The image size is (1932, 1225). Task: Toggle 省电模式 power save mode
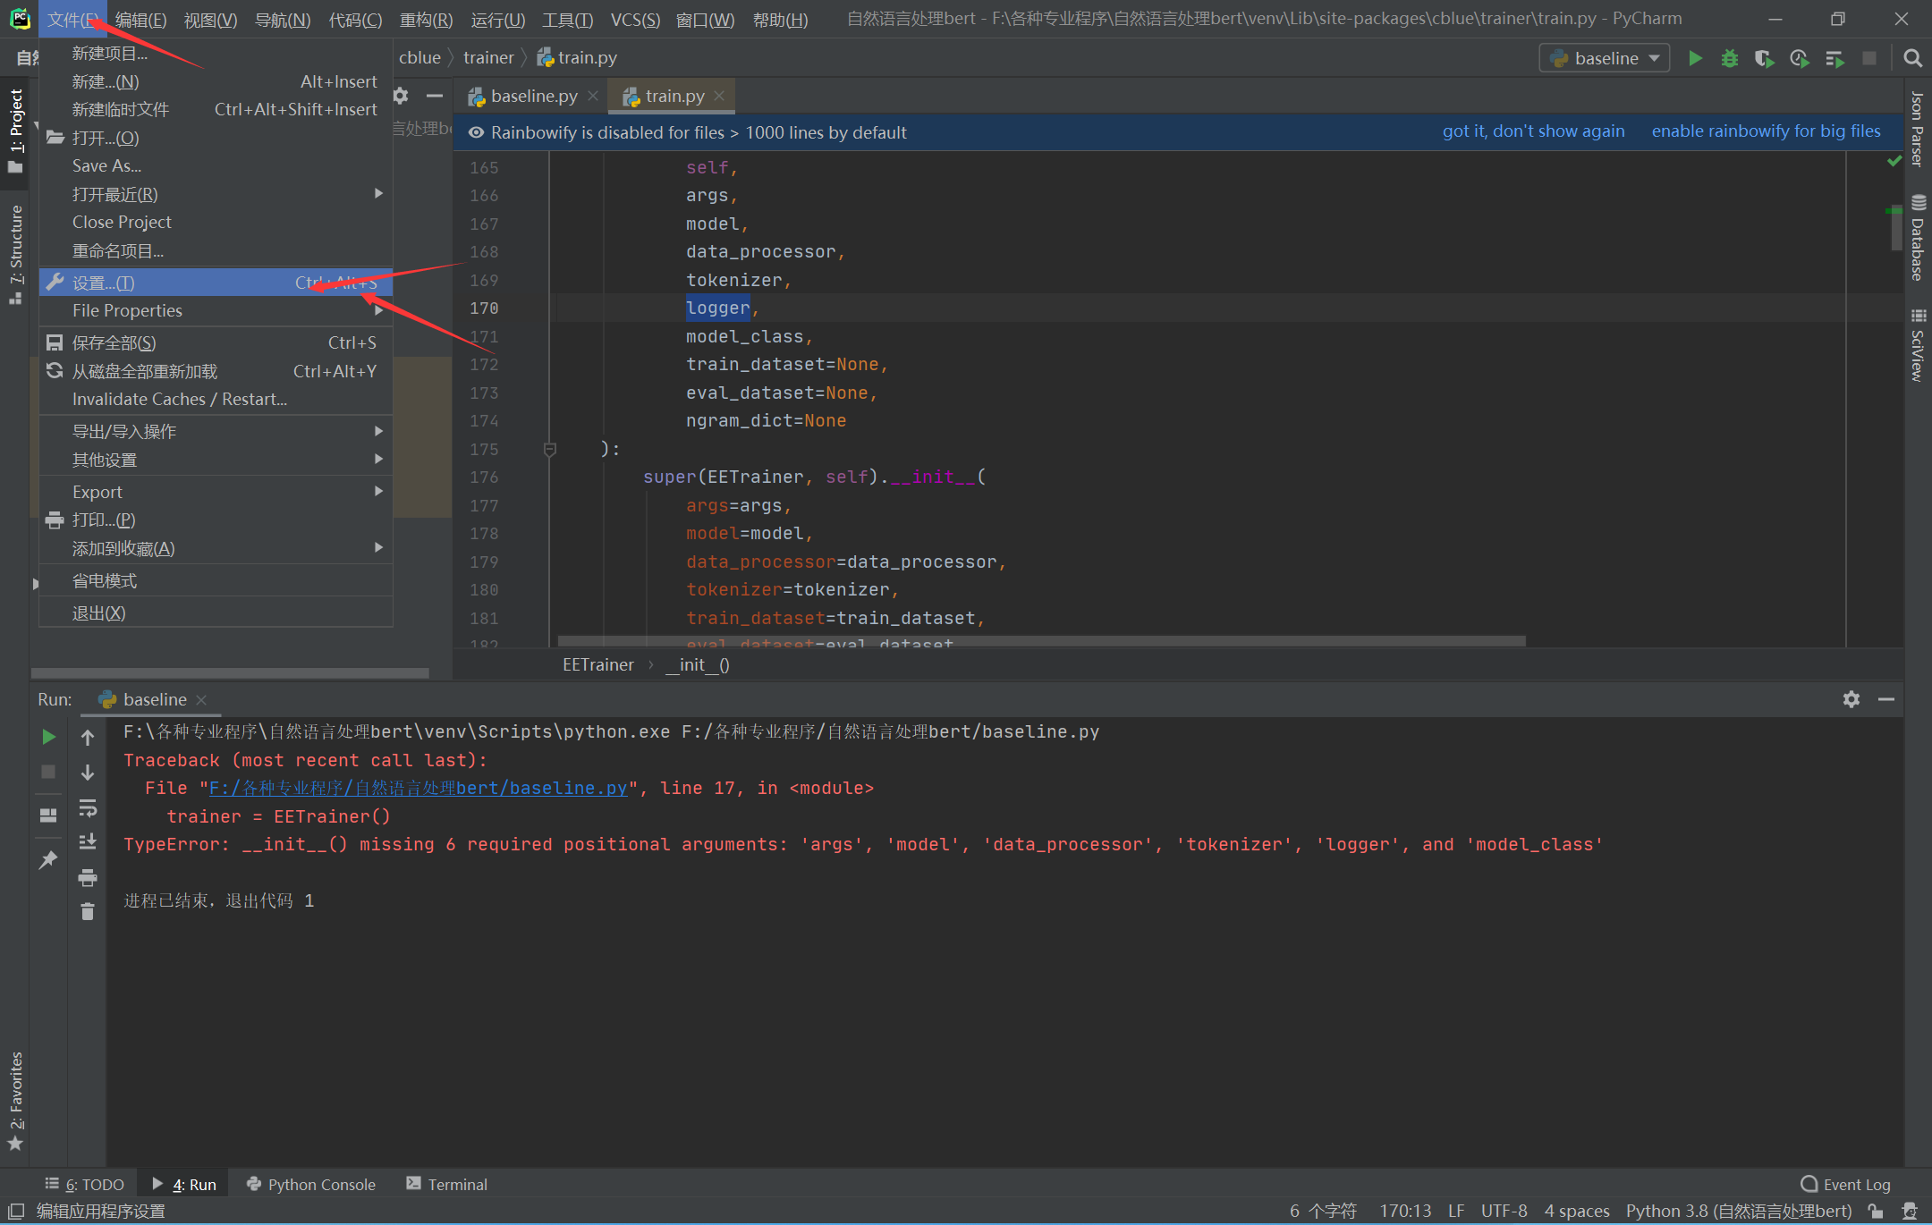point(216,580)
